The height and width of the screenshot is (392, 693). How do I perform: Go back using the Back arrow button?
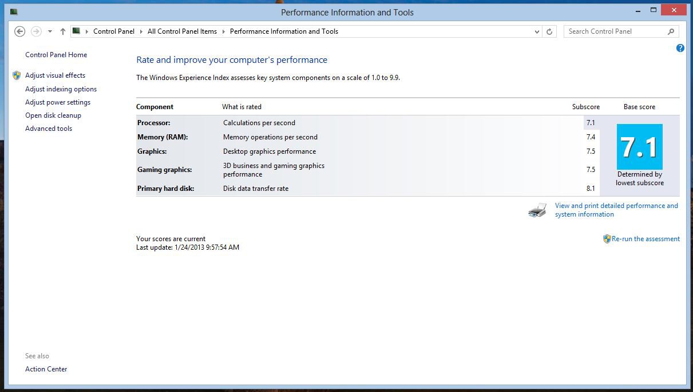coord(19,31)
